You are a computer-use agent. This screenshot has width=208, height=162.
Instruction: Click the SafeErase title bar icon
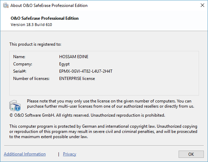tap(6, 6)
